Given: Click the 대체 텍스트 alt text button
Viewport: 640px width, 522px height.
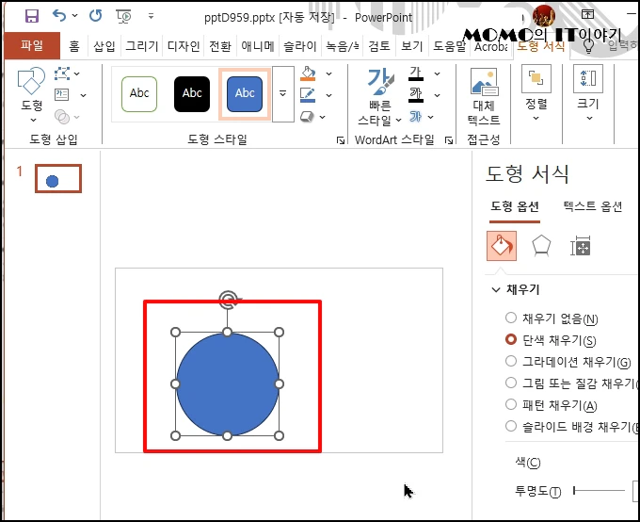Looking at the screenshot, I should pyautogui.click(x=484, y=97).
